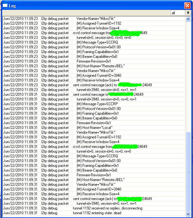Select 11:09:31 'tunnel-id=3940, ns=1, nr=1' entry
This screenshot has height=218, width=193.
tap(94, 203)
